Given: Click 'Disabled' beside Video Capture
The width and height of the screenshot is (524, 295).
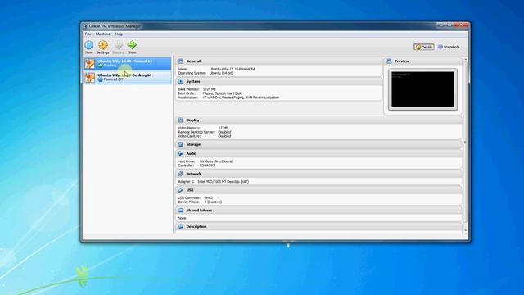Looking at the screenshot, I should pos(224,136).
